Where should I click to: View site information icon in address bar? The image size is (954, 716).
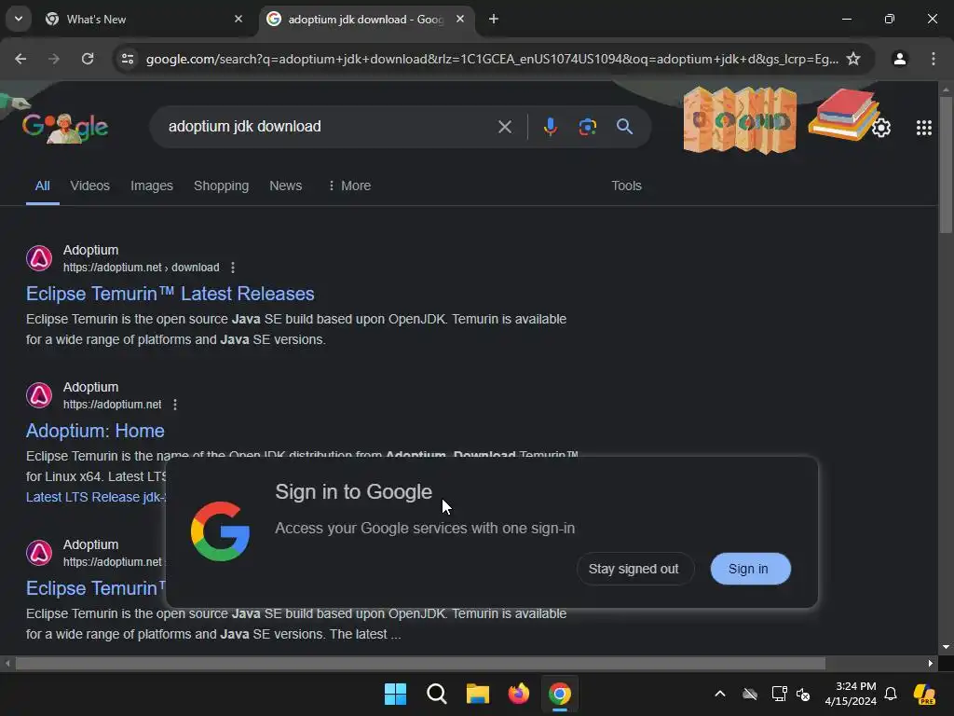click(128, 59)
